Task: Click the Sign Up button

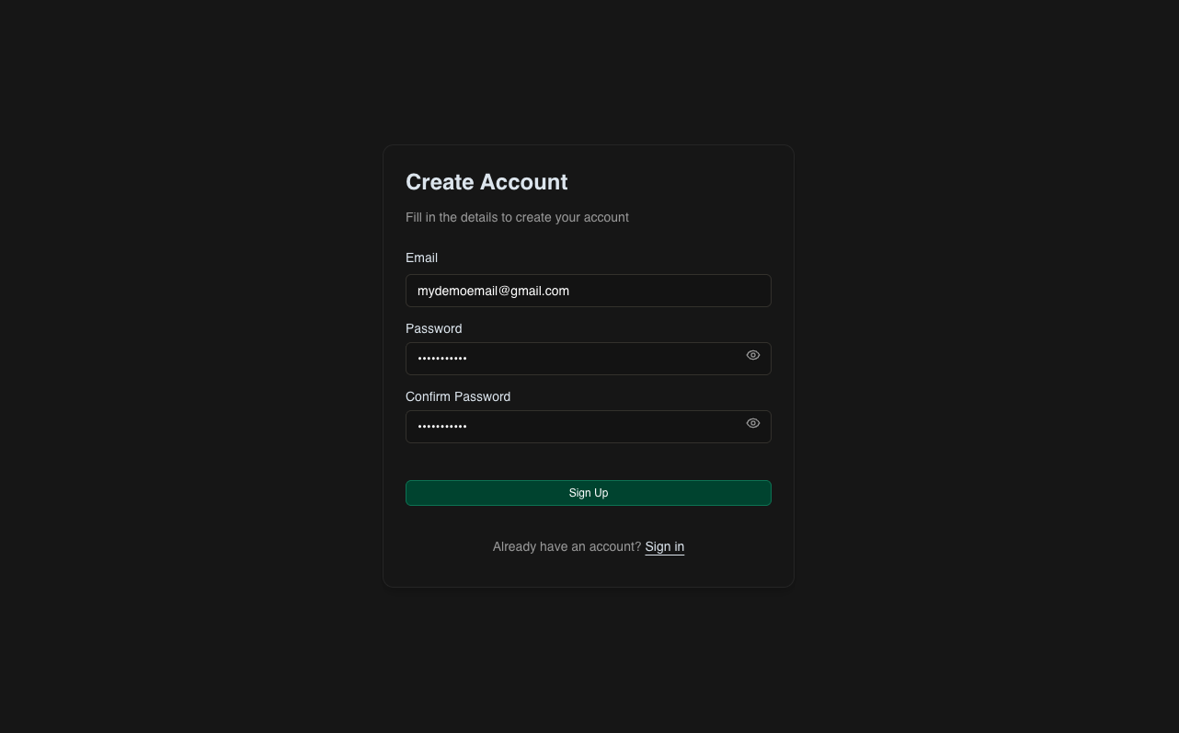Action: [589, 492]
